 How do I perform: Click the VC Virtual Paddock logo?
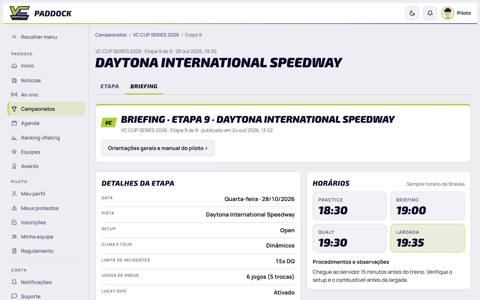tap(40, 13)
